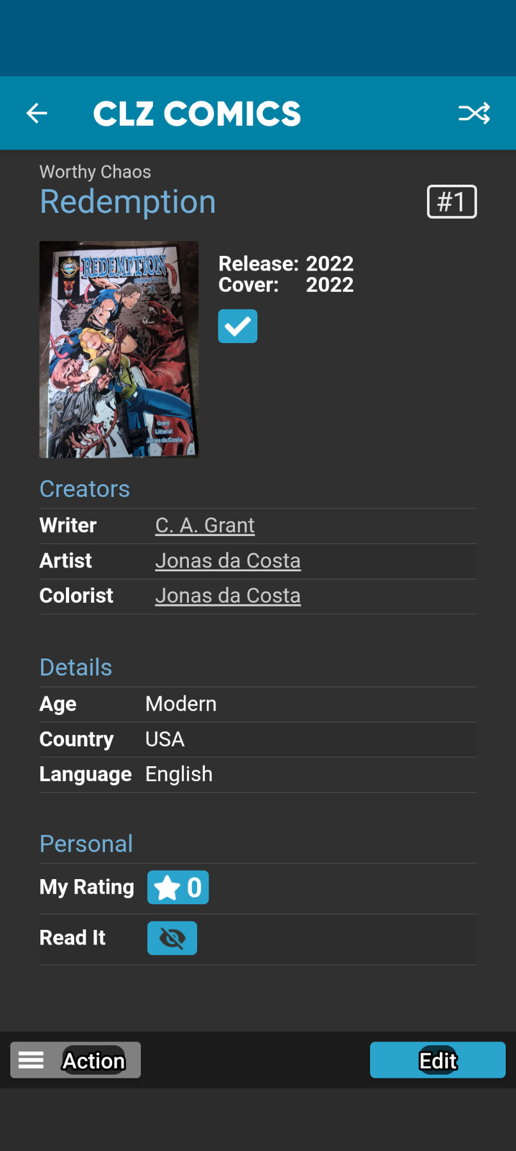
Task: Open the Action hamburger menu icon
Action: point(31,1060)
